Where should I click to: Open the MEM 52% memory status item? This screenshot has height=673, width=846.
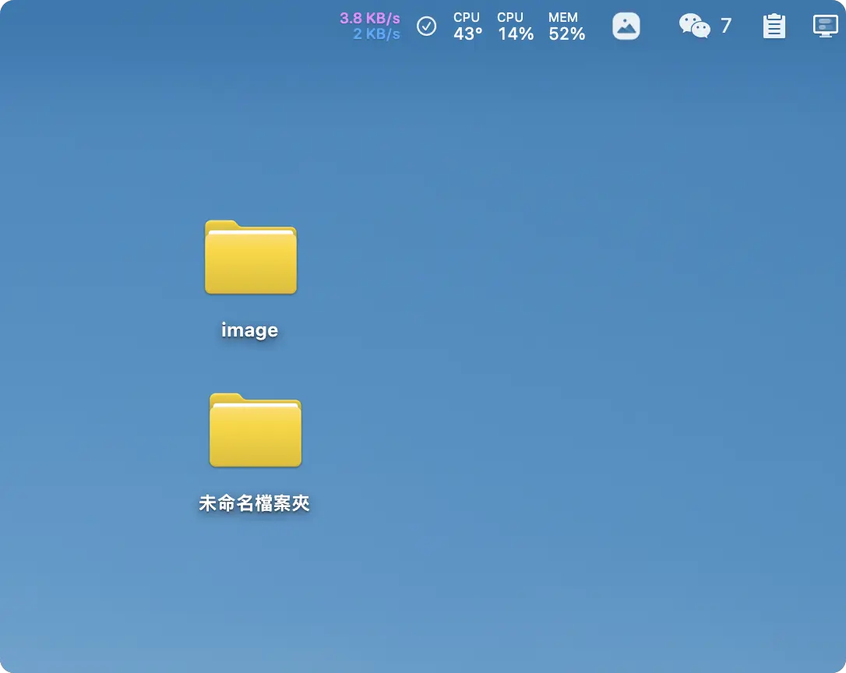point(566,26)
